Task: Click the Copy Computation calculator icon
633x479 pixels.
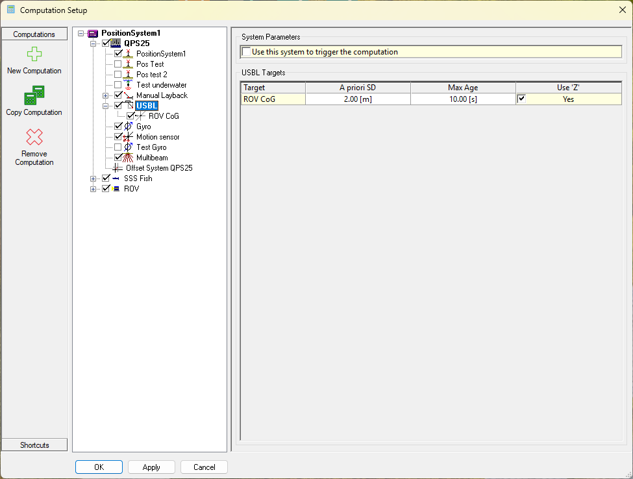Action: [34, 96]
